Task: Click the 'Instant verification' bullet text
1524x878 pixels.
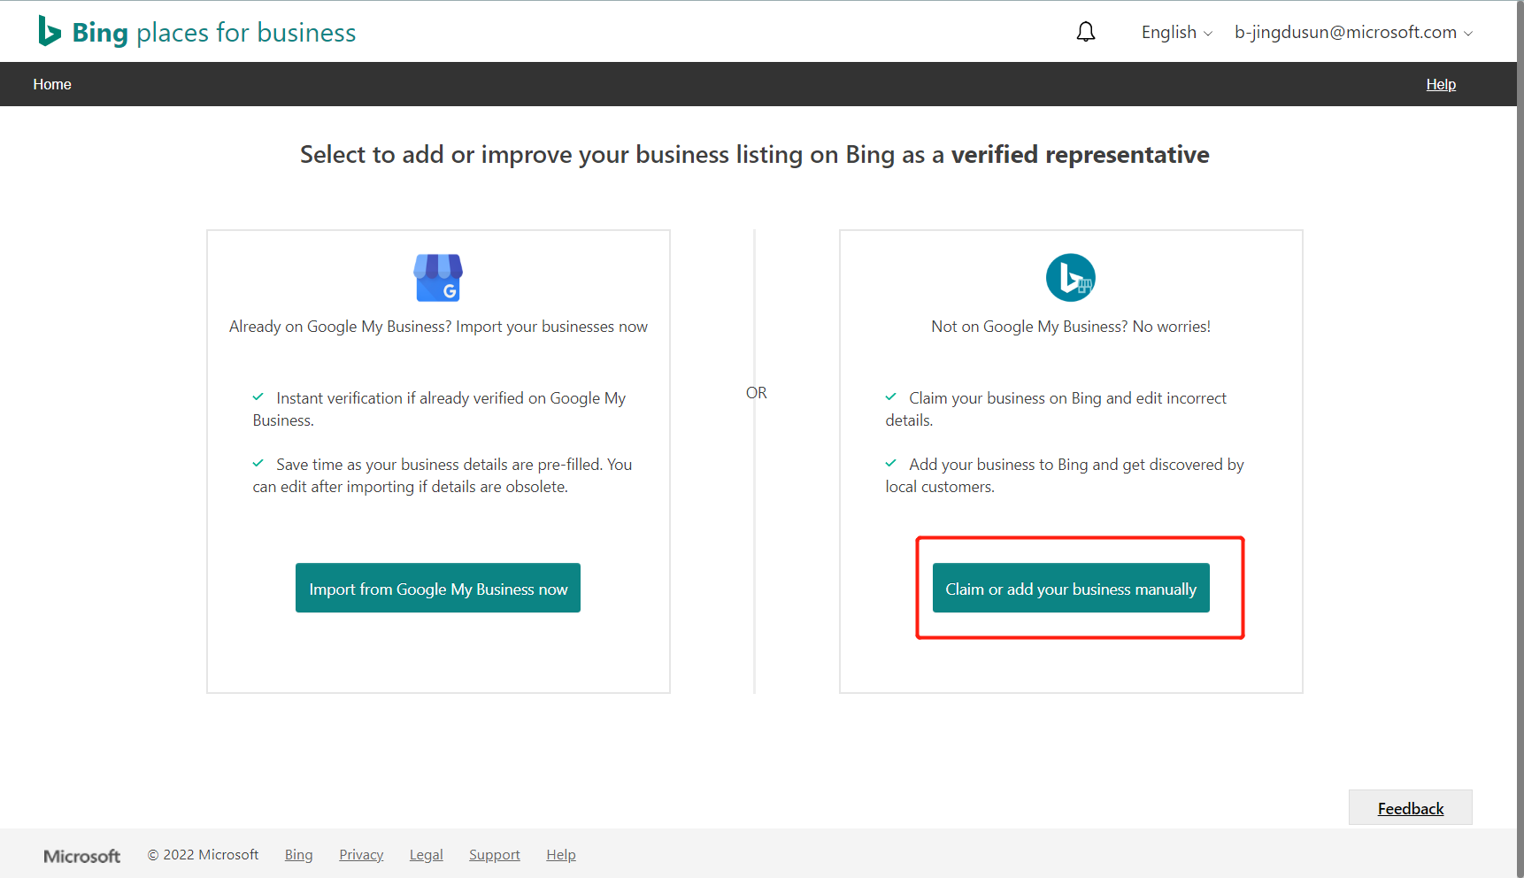Action: (439, 409)
